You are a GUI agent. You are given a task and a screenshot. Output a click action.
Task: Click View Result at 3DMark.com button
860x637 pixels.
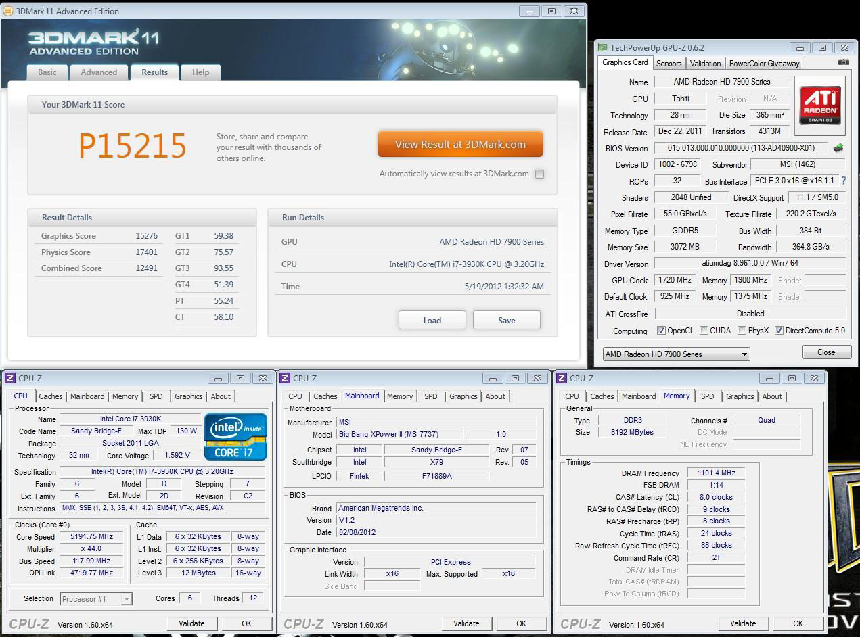coord(460,144)
